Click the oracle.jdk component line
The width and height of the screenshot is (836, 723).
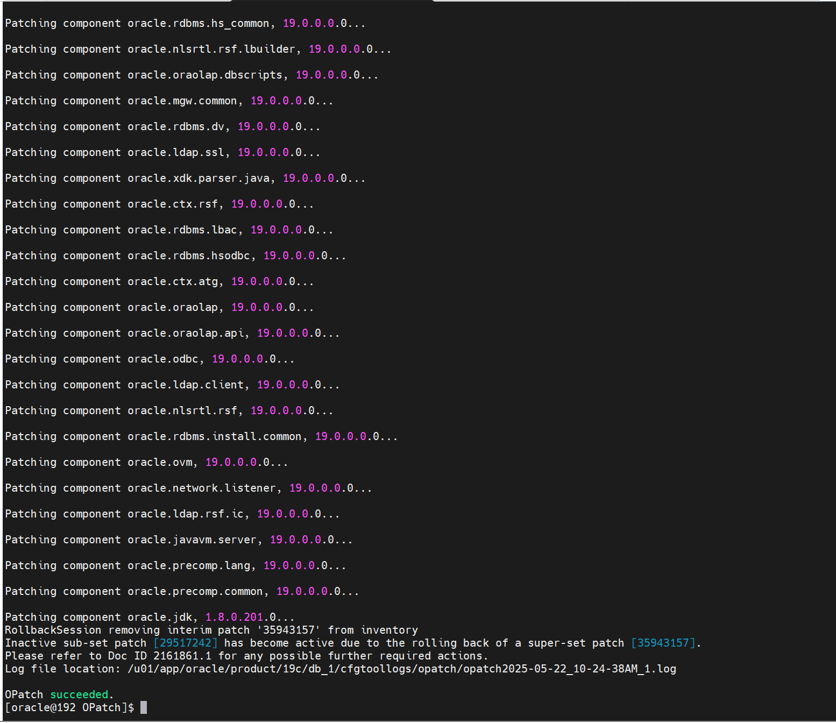tap(150, 617)
